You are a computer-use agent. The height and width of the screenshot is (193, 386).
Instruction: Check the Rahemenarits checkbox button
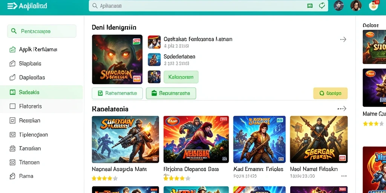(x=117, y=93)
